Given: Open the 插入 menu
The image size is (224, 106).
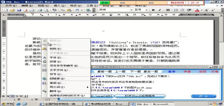Looking at the screenshot, I should 59,6.
